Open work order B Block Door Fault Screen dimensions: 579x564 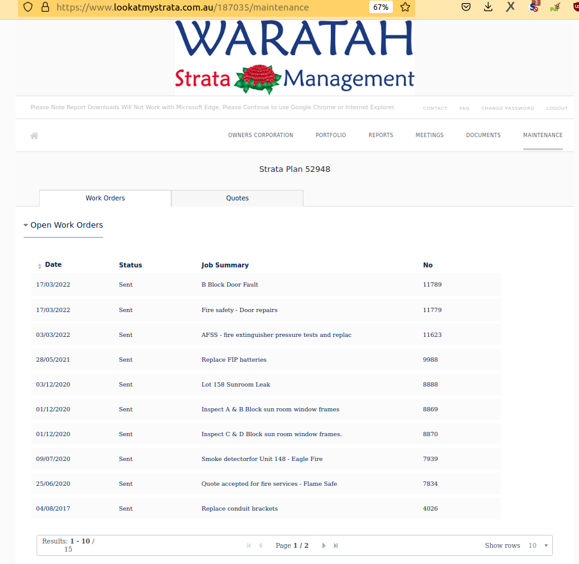click(x=230, y=285)
